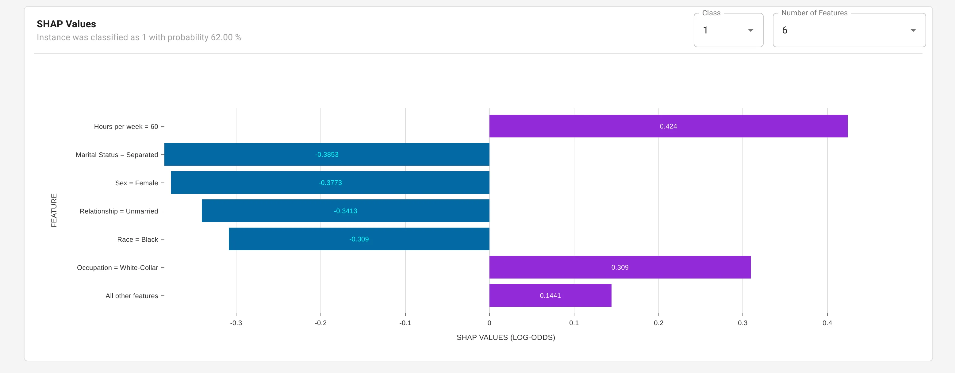Screen dimensions: 955x373
Task: Click the SHAP VALUES (LOG-ODDS) axis title
Action: point(506,337)
